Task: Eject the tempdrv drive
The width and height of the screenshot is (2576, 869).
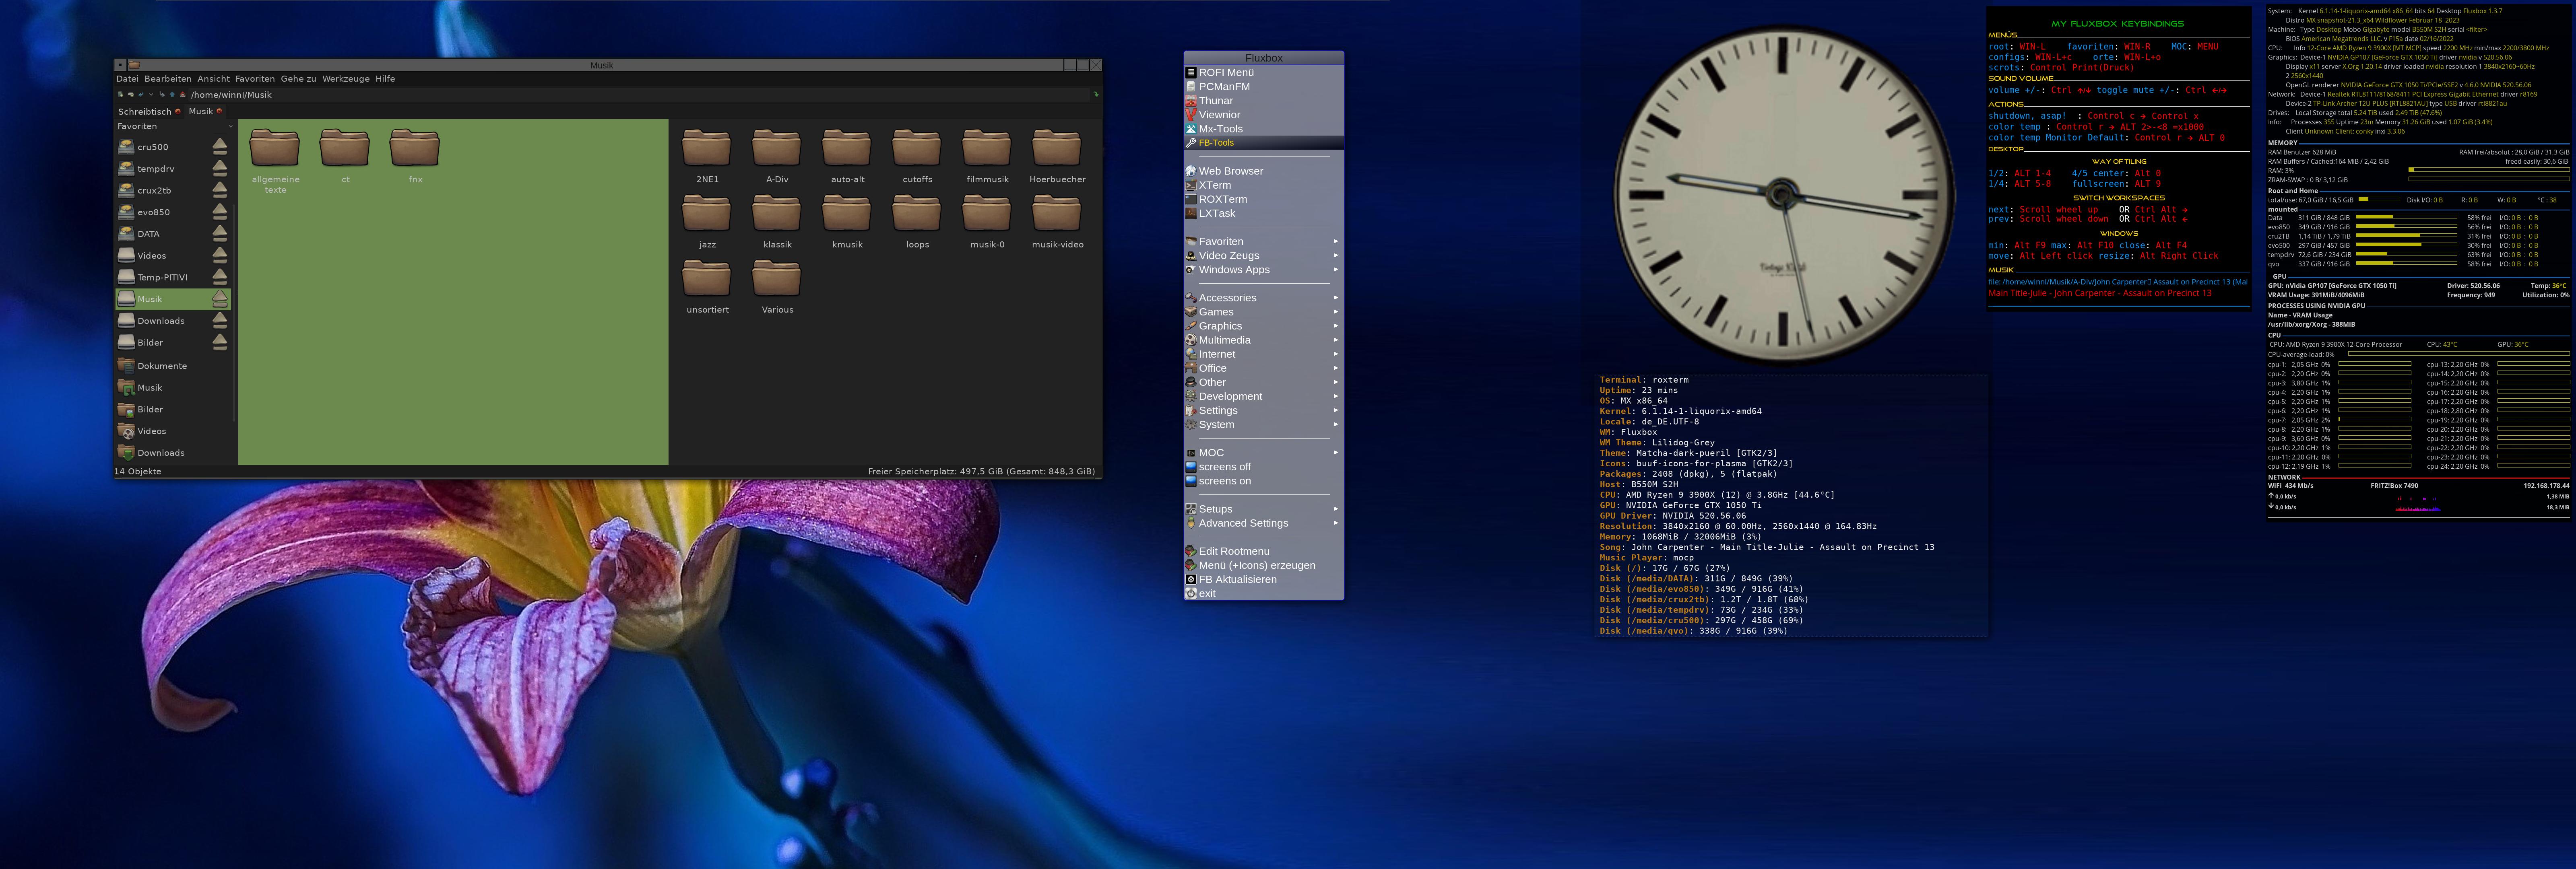Action: (220, 169)
